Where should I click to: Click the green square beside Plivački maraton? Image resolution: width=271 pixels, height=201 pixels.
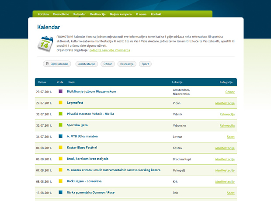[x=60, y=114]
